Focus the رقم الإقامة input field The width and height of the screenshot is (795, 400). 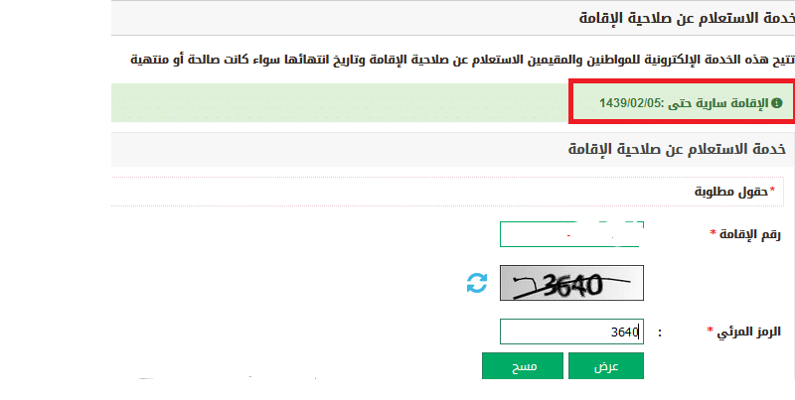[571, 234]
